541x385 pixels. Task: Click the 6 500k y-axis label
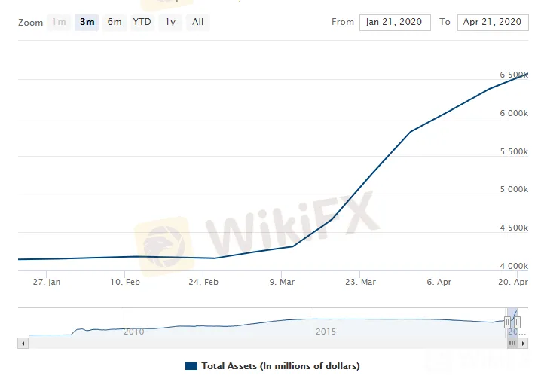click(x=514, y=75)
